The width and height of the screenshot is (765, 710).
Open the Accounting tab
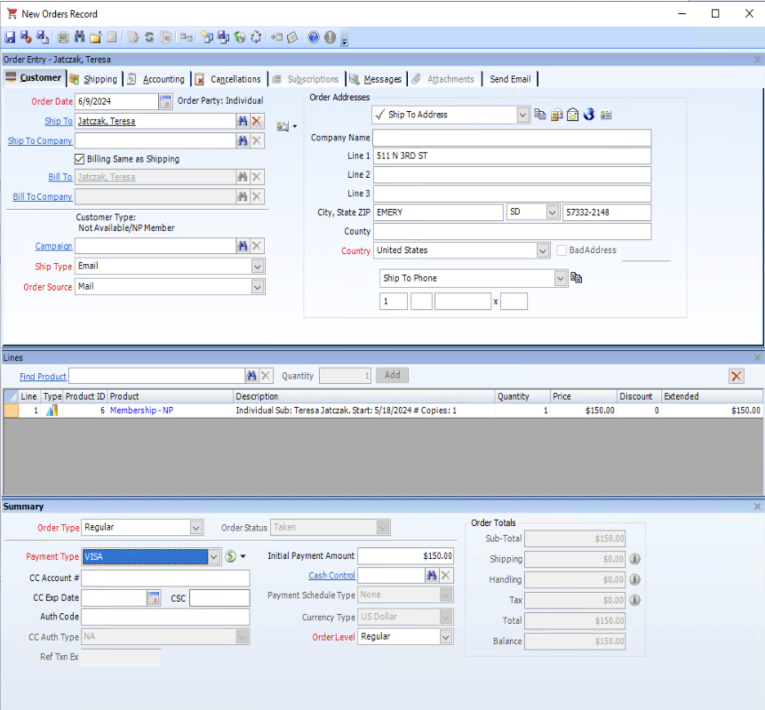click(164, 79)
